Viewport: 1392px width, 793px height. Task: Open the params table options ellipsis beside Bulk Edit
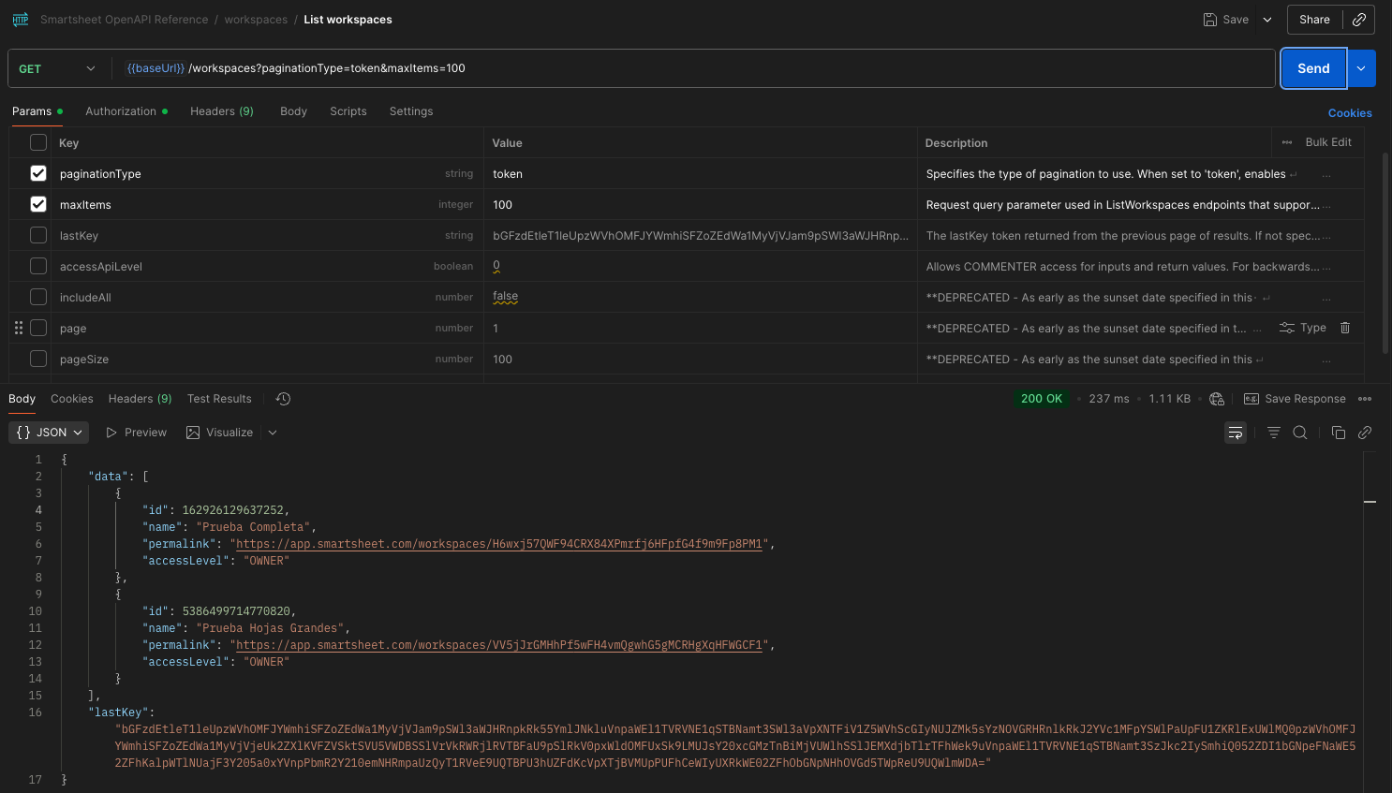point(1287,142)
